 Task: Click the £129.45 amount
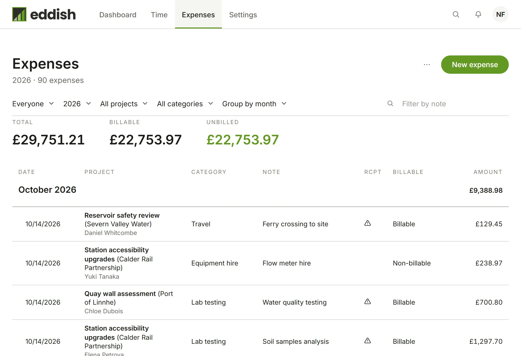(x=489, y=224)
